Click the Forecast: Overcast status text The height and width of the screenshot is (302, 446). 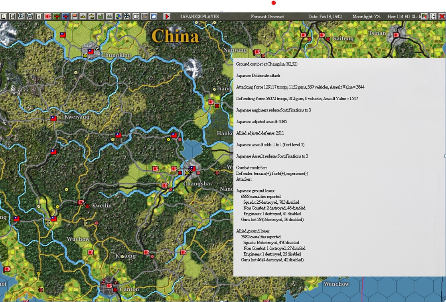pyautogui.click(x=267, y=16)
